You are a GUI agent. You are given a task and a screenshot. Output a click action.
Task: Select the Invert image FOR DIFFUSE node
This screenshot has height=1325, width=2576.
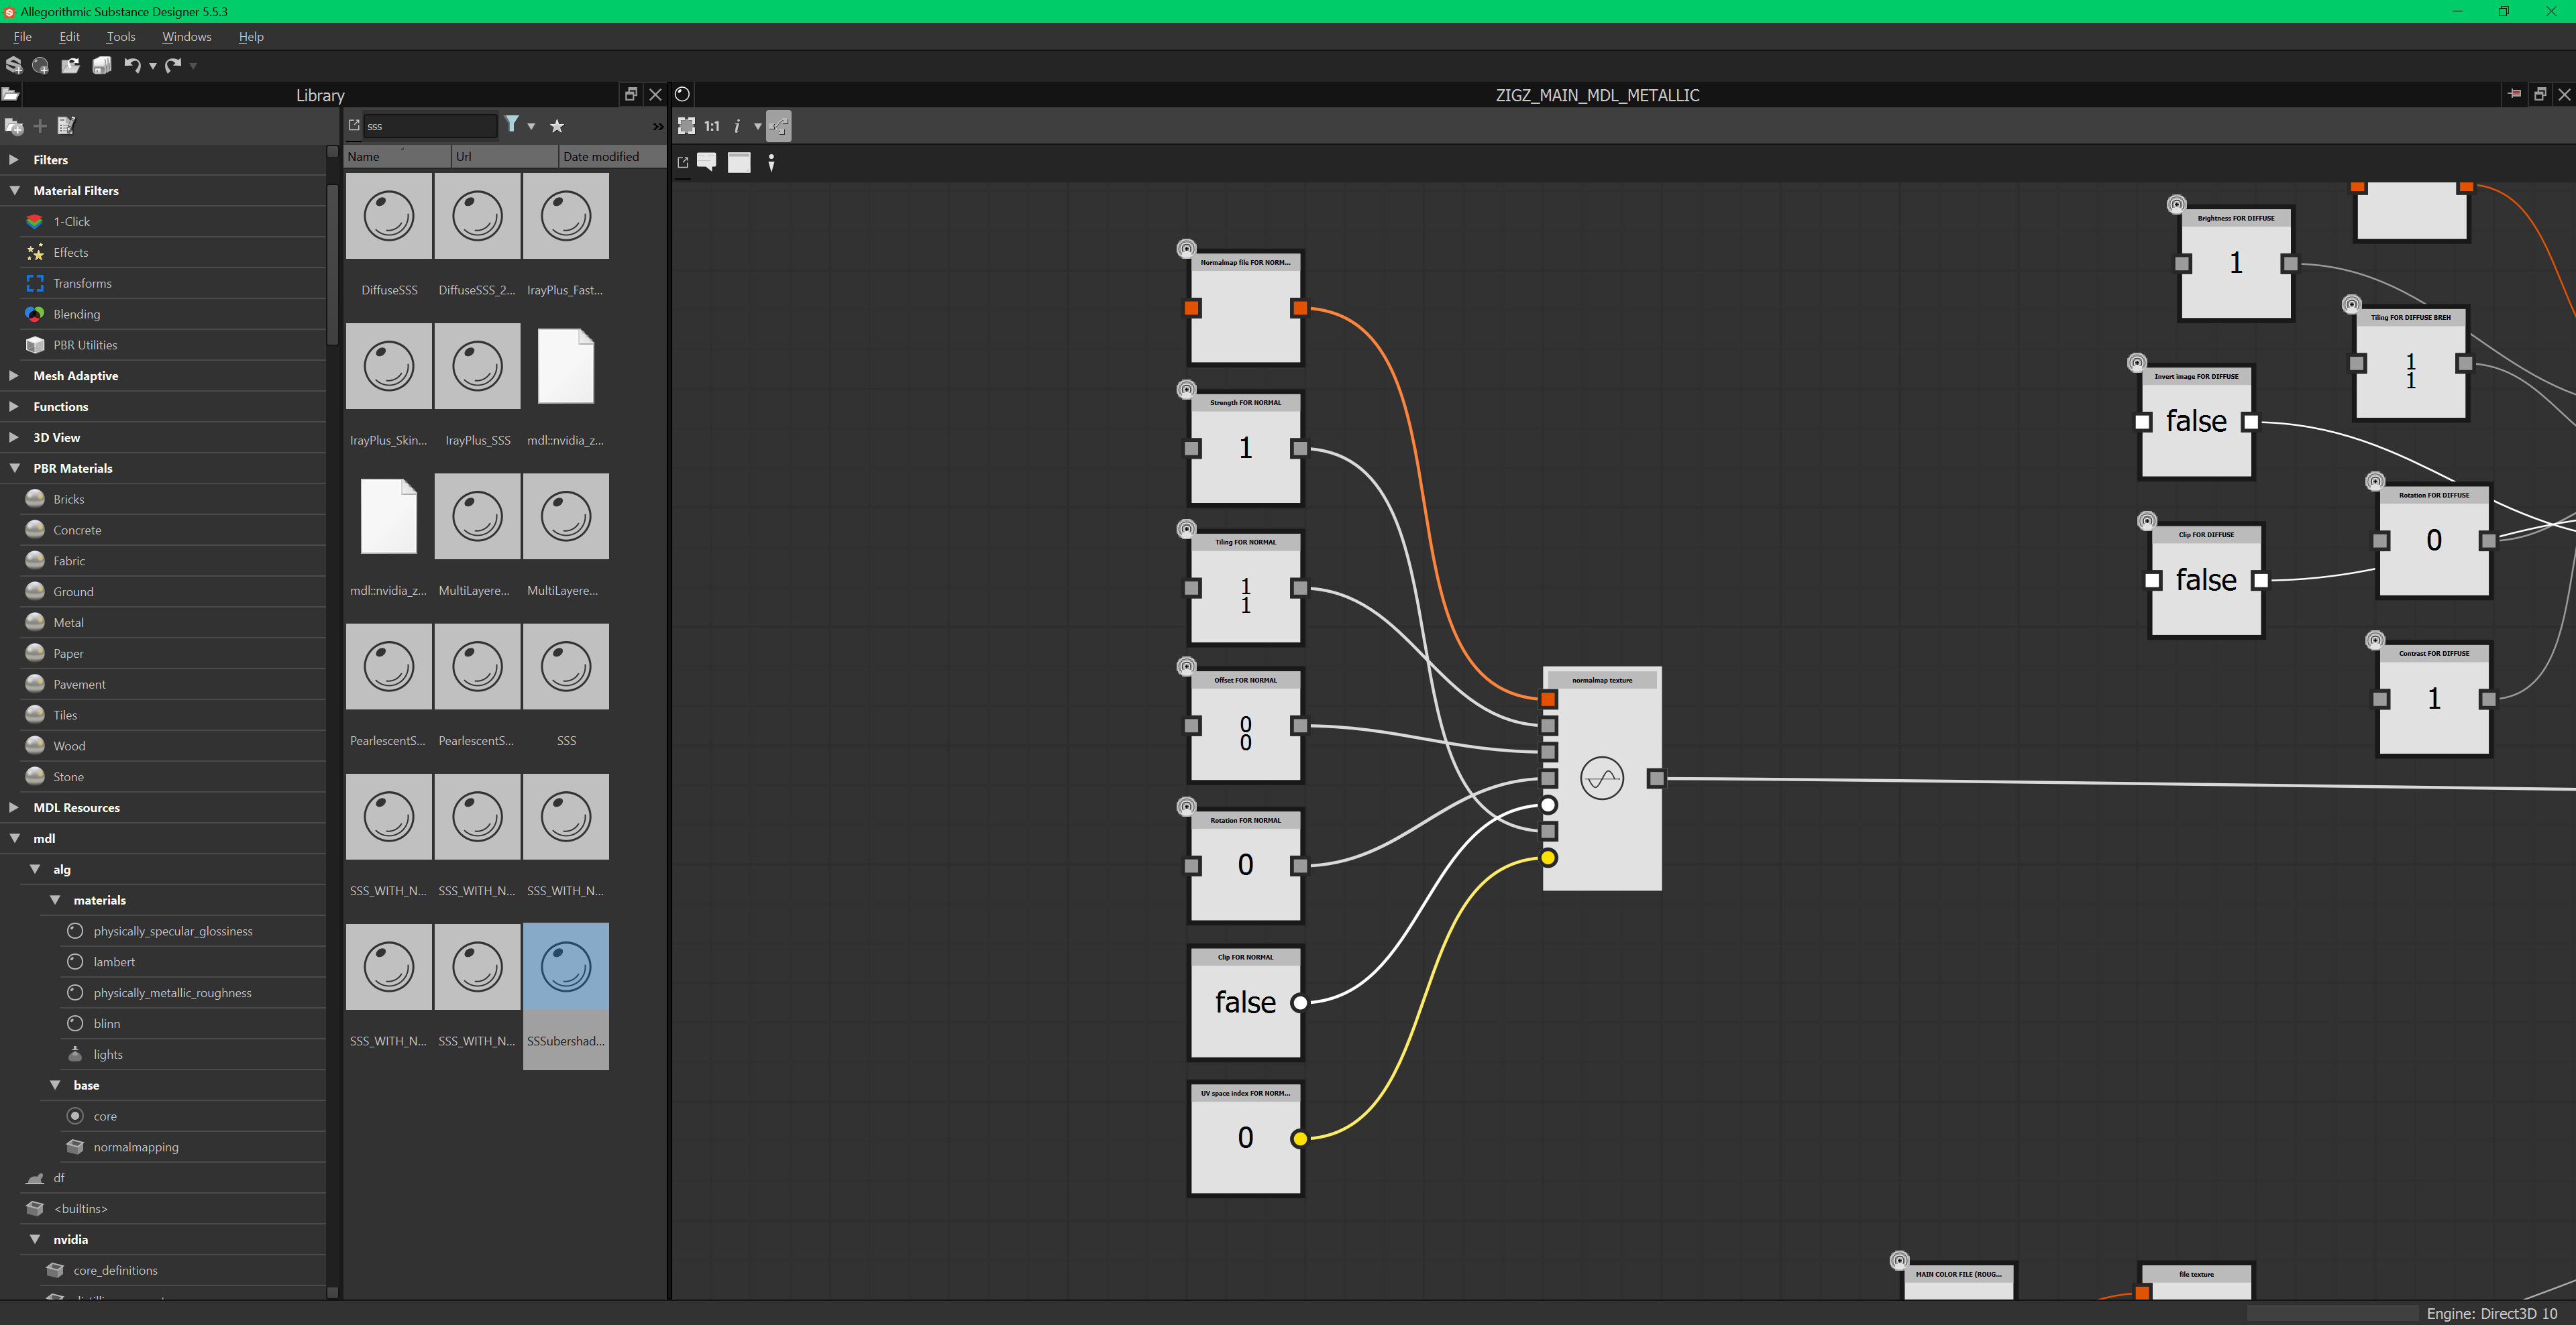(x=2196, y=422)
